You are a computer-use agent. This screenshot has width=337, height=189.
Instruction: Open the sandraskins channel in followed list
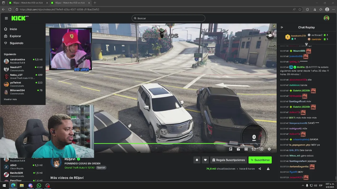point(23,61)
